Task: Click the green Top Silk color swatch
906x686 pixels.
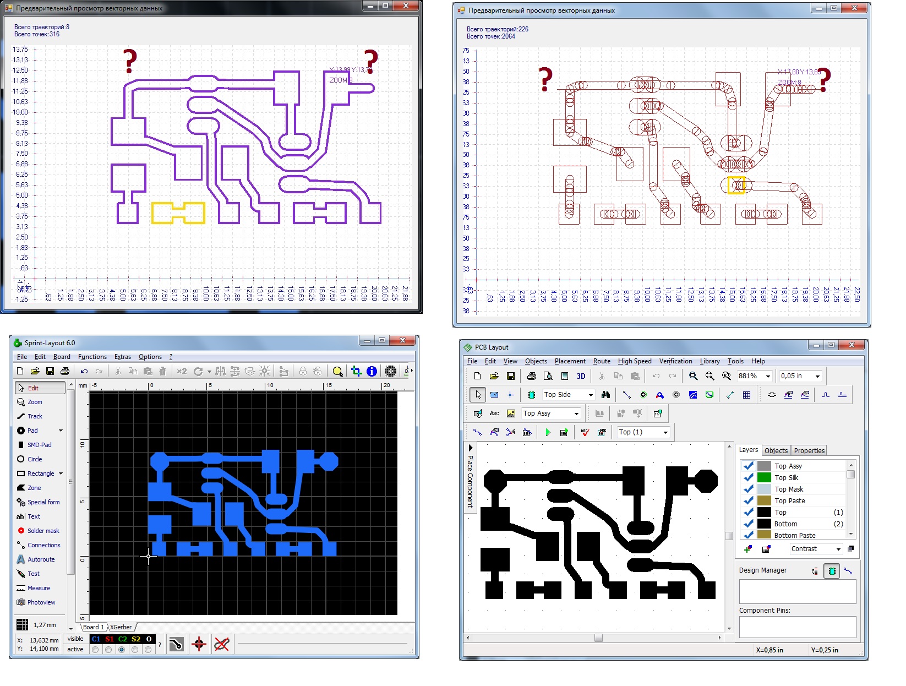Action: [764, 477]
